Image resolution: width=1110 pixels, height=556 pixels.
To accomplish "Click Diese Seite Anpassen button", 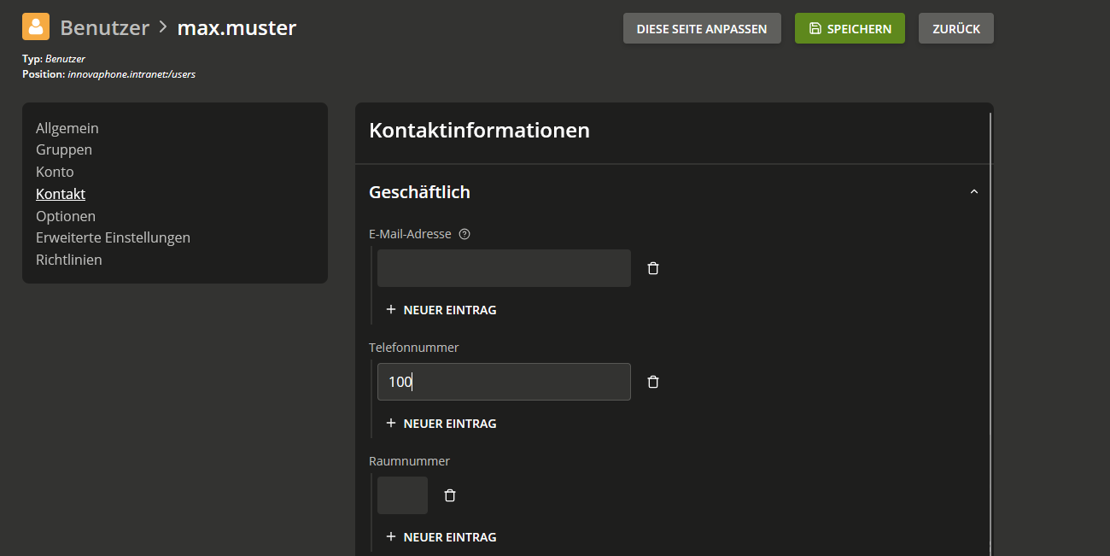I will pos(702,28).
